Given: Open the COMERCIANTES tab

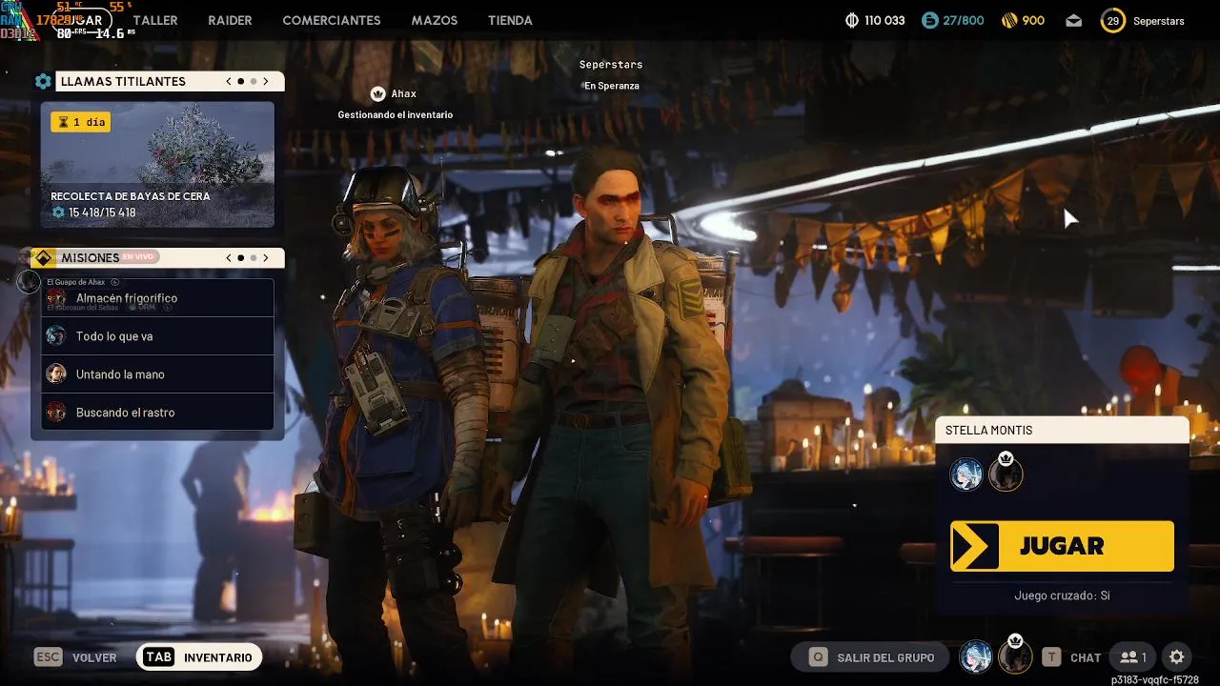Looking at the screenshot, I should tap(332, 20).
